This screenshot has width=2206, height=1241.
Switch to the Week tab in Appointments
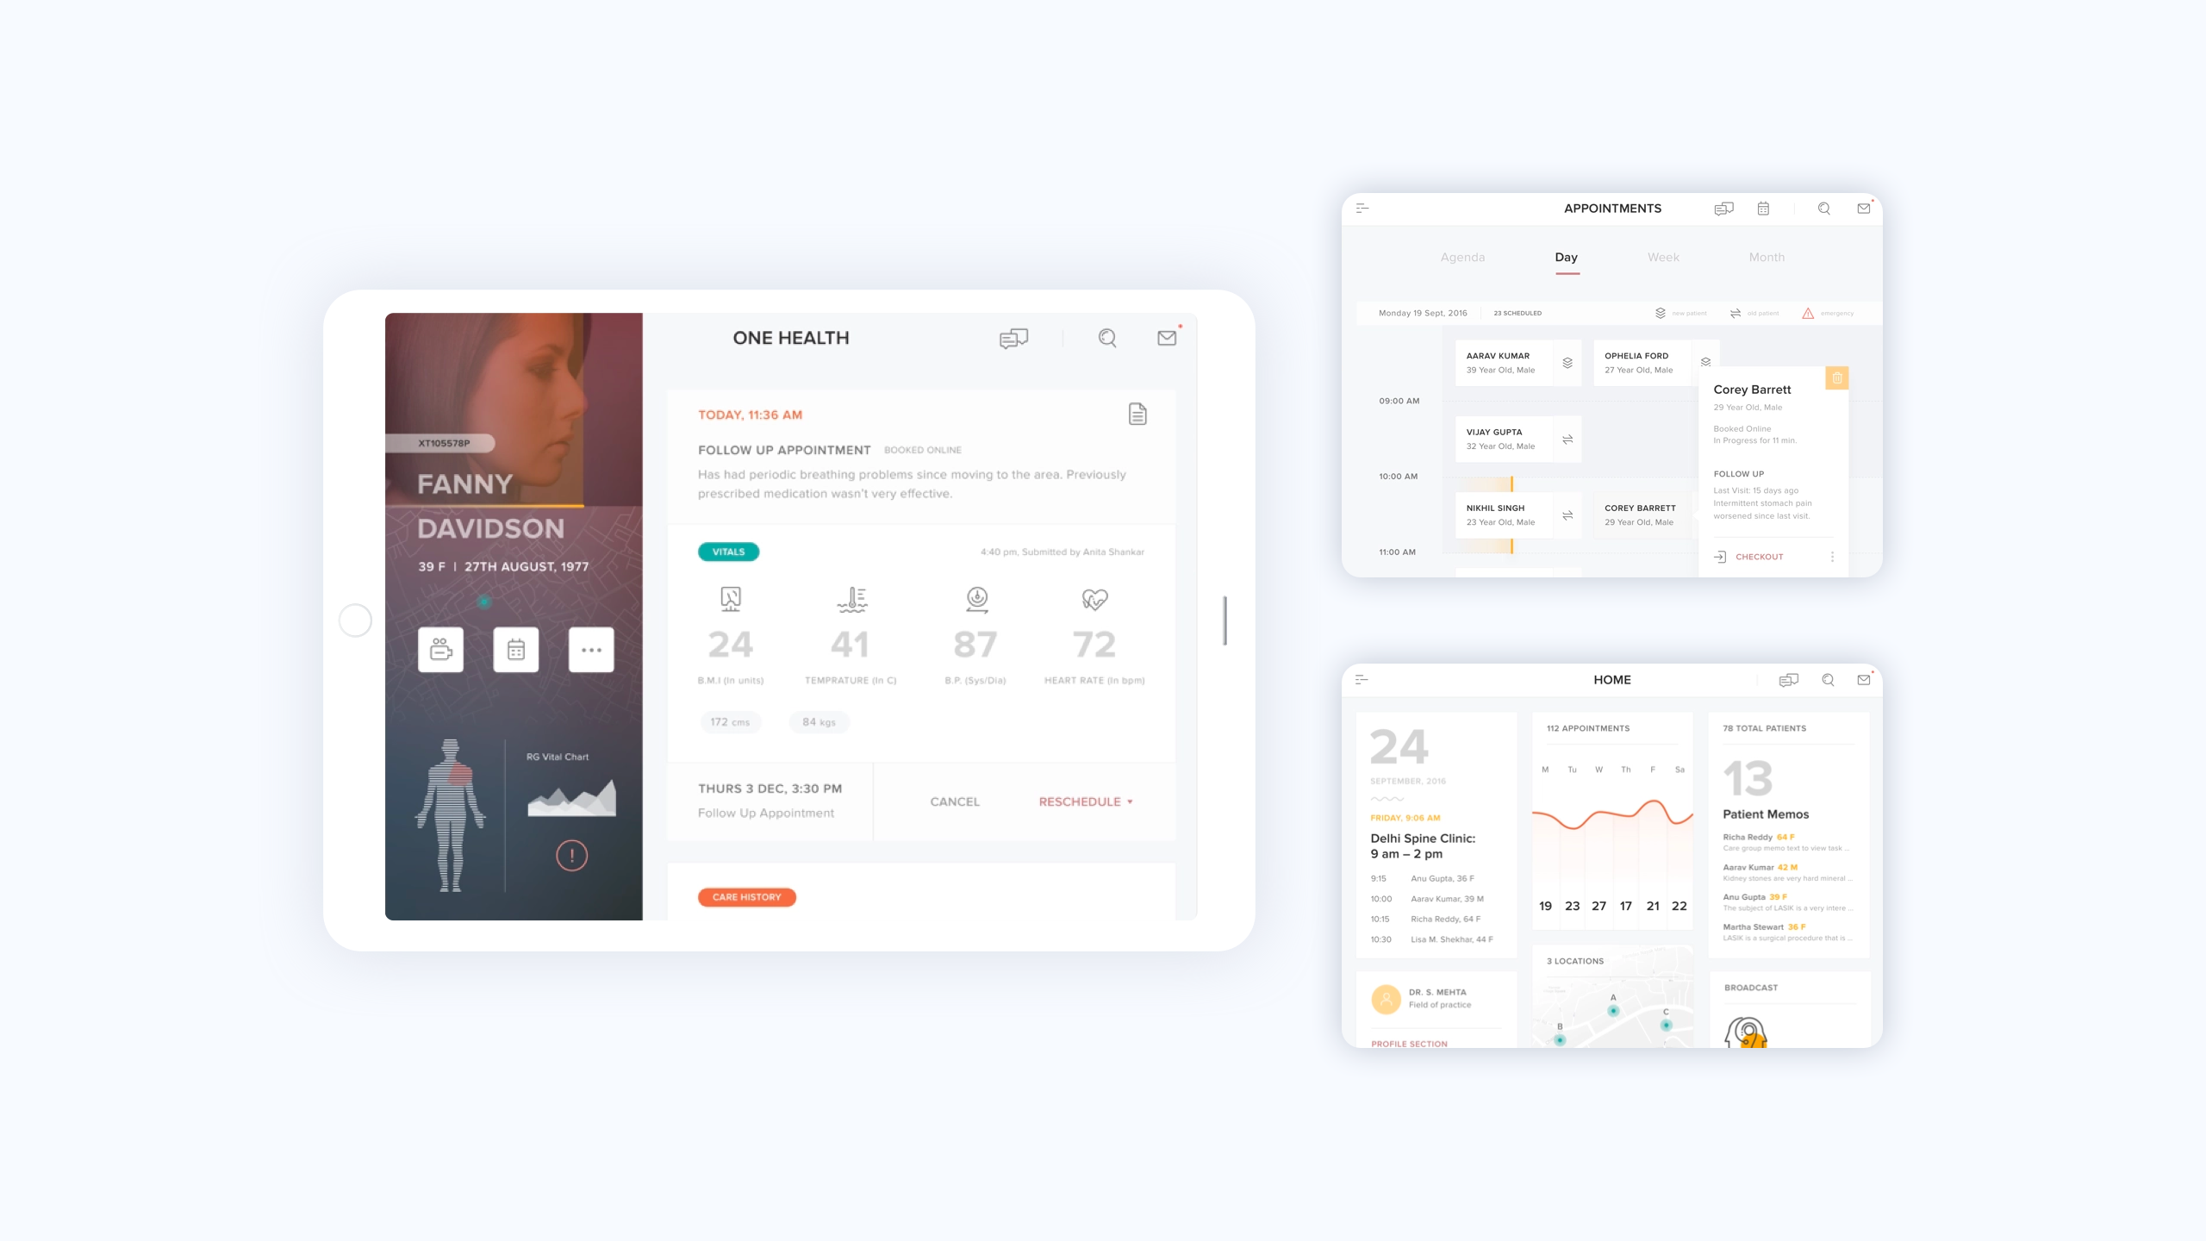coord(1662,256)
